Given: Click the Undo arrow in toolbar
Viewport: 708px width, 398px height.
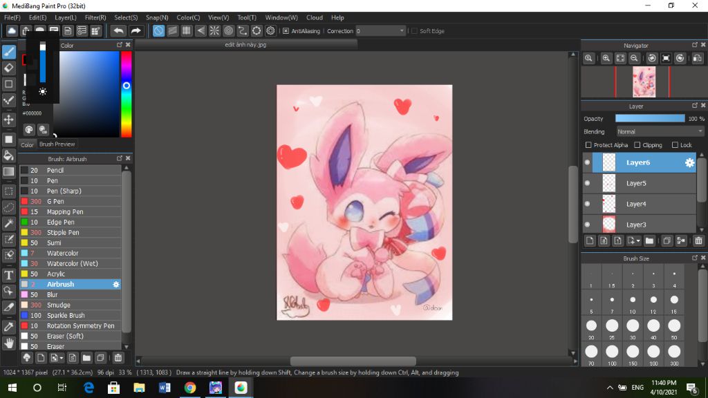Looking at the screenshot, I should click(x=118, y=30).
